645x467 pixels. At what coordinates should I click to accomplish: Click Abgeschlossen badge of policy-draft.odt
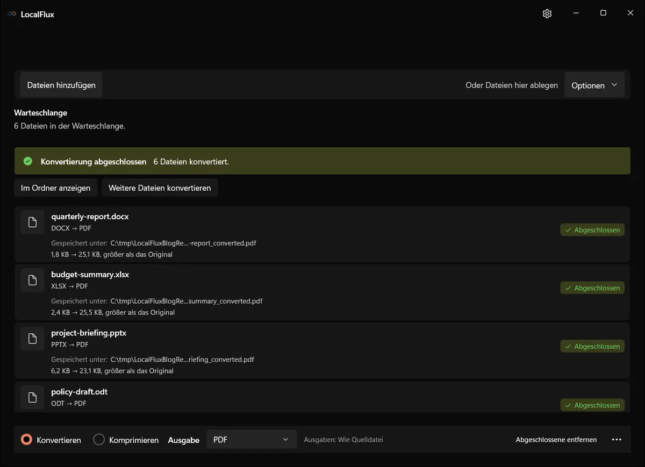(592, 405)
